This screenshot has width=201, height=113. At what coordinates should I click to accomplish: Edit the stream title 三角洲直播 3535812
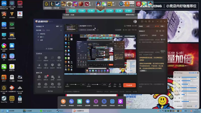pos(94,26)
